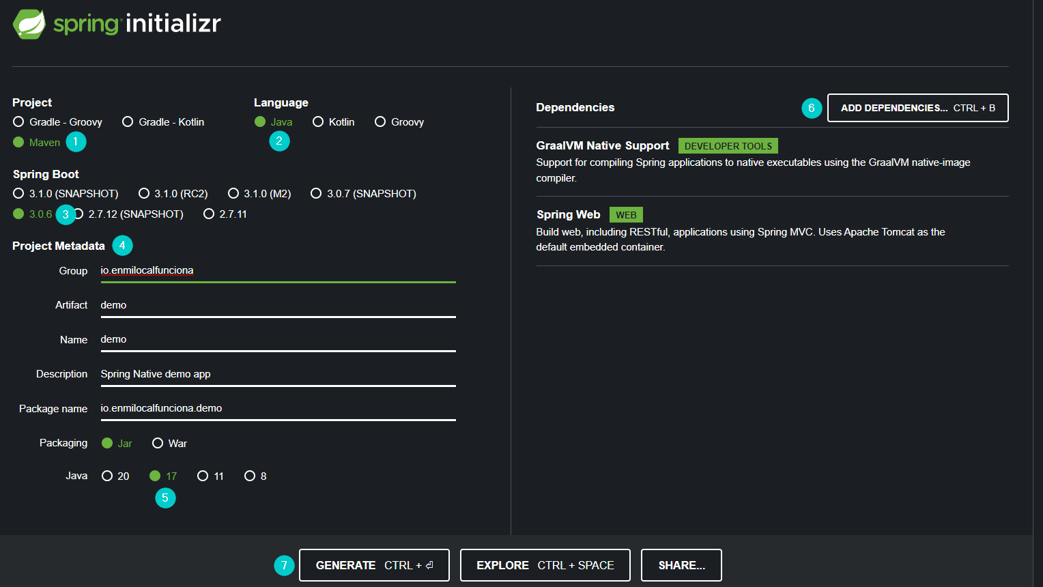
Task: Choose Groovy as the language
Action: click(399, 121)
